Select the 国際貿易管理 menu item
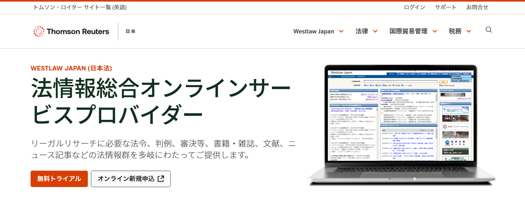The height and width of the screenshot is (213, 525). coord(409,31)
